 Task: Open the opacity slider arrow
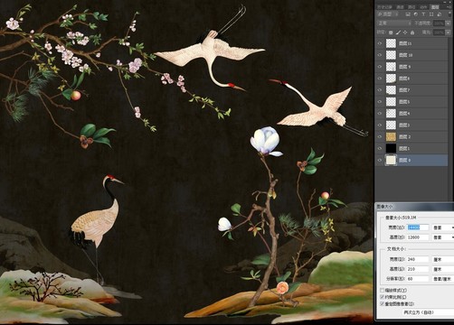pos(448,23)
